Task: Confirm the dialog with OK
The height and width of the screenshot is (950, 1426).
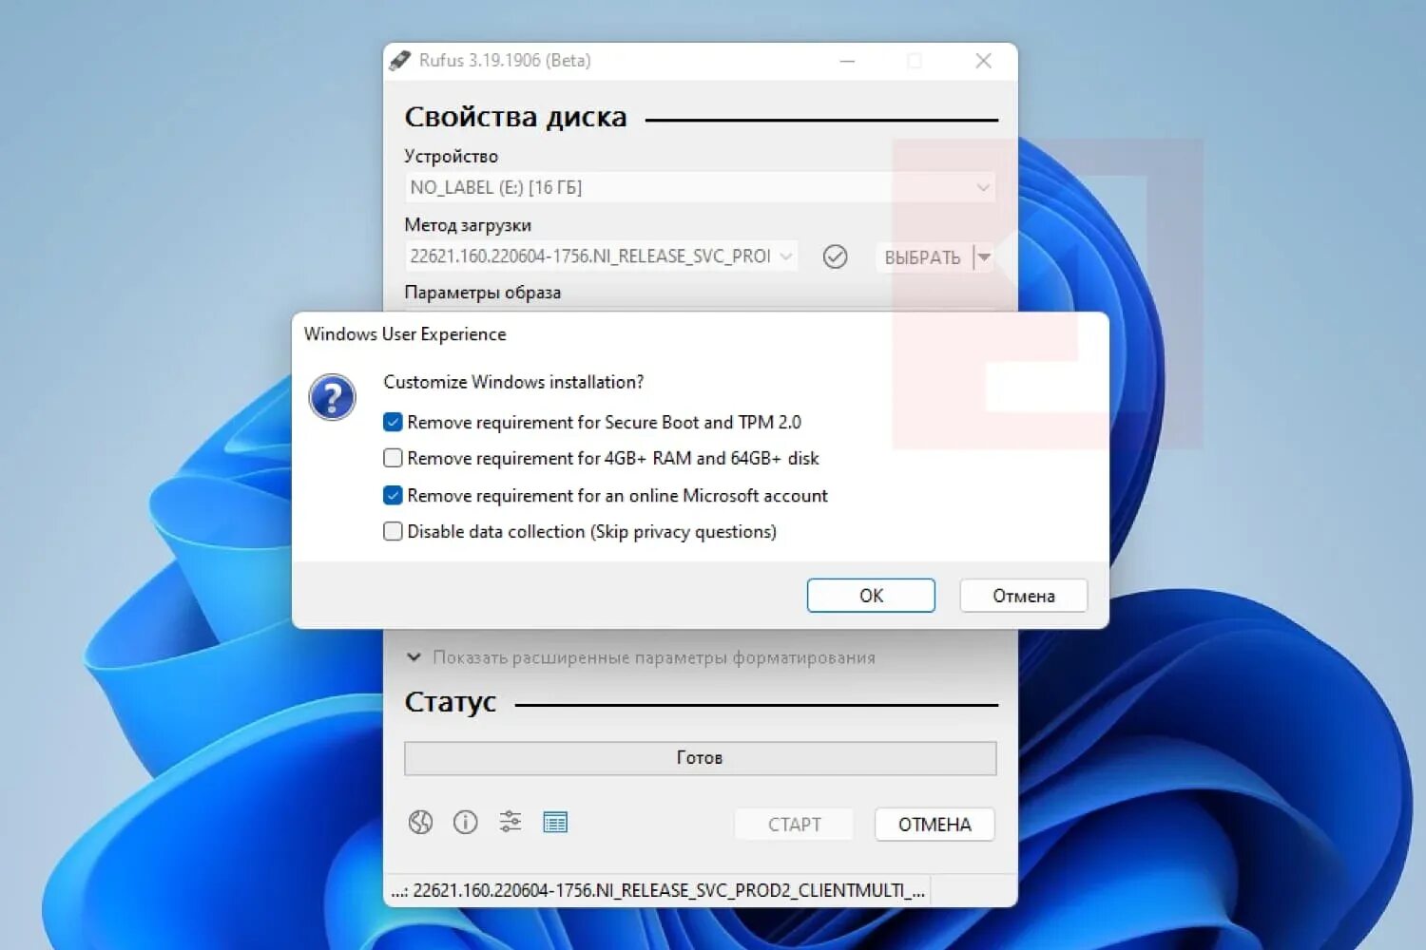Action: click(x=871, y=596)
